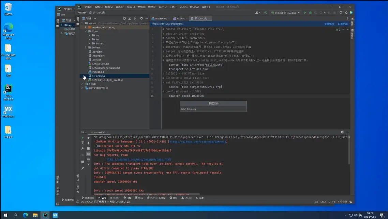The image size is (388, 219).
Task: Expand the cmake-build-debug folder
Action: [x=86, y=27]
